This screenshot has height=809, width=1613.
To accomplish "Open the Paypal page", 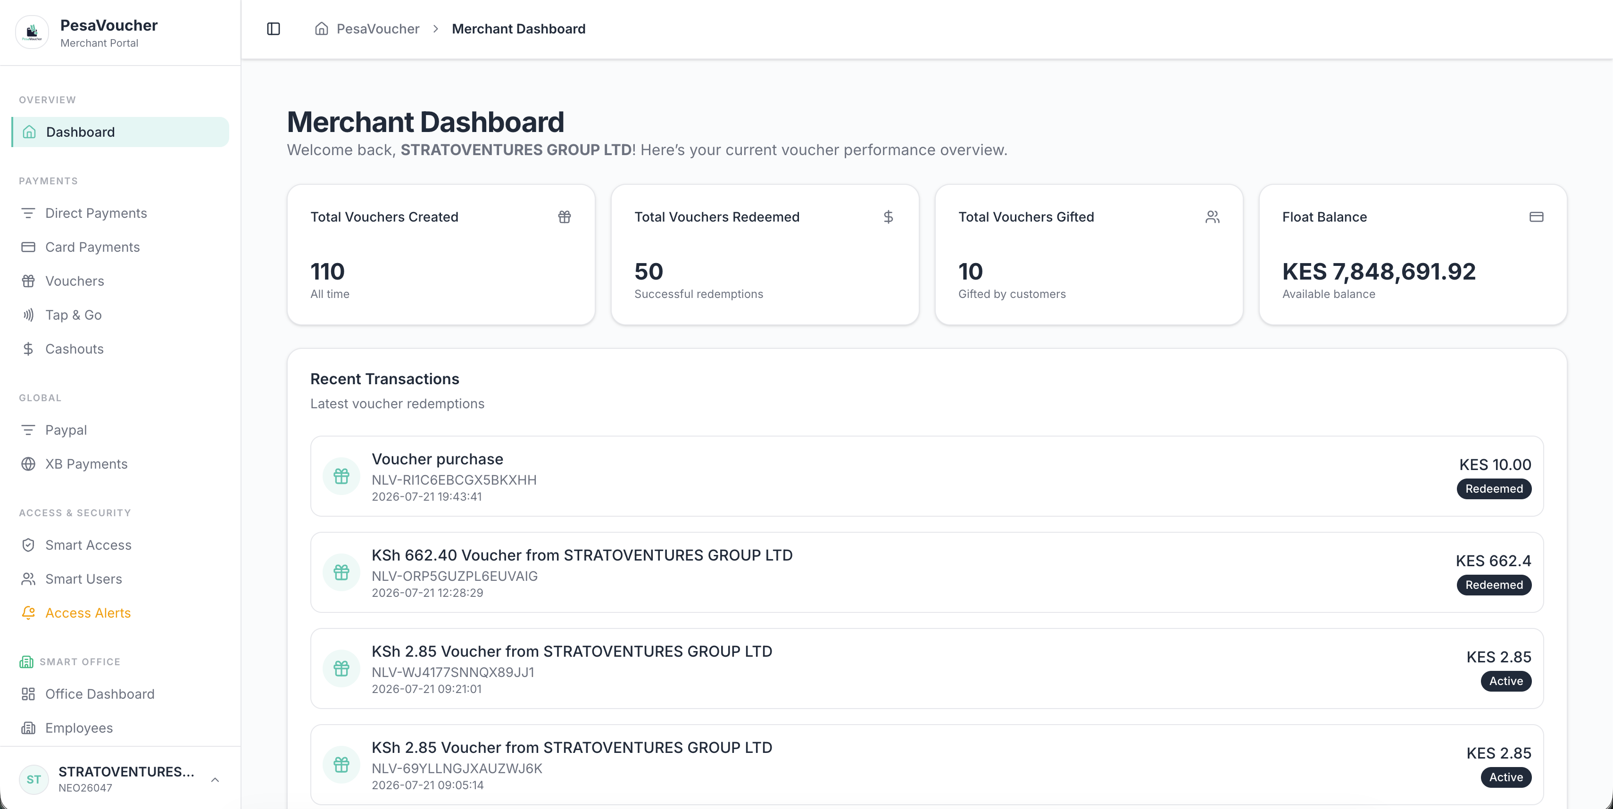I will coord(120,430).
